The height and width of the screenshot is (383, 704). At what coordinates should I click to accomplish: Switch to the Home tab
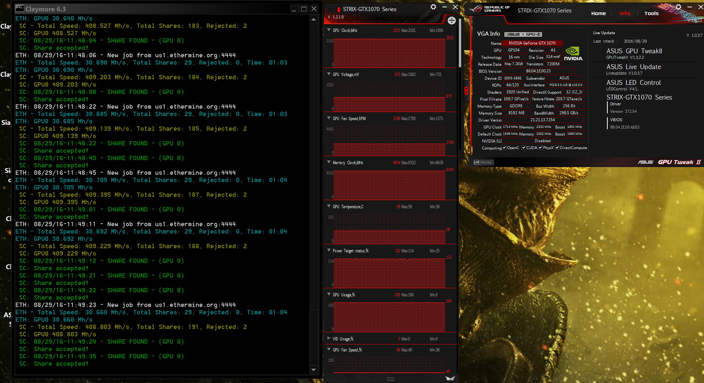(x=598, y=14)
